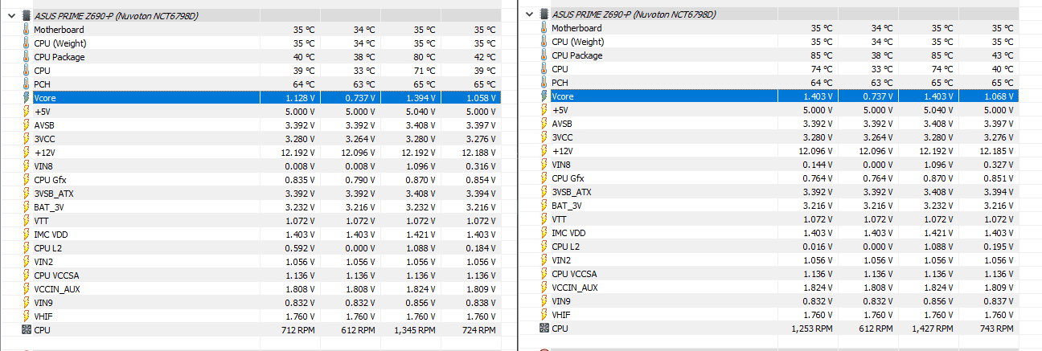Click the CPU fan icon in left panel
1042x351 pixels.
coord(27,329)
